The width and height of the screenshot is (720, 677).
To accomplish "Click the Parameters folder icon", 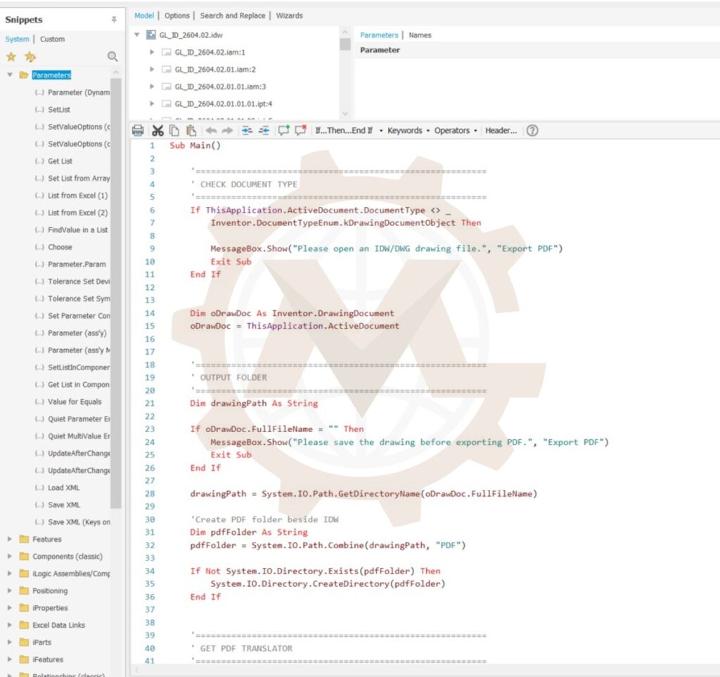I will click(24, 75).
